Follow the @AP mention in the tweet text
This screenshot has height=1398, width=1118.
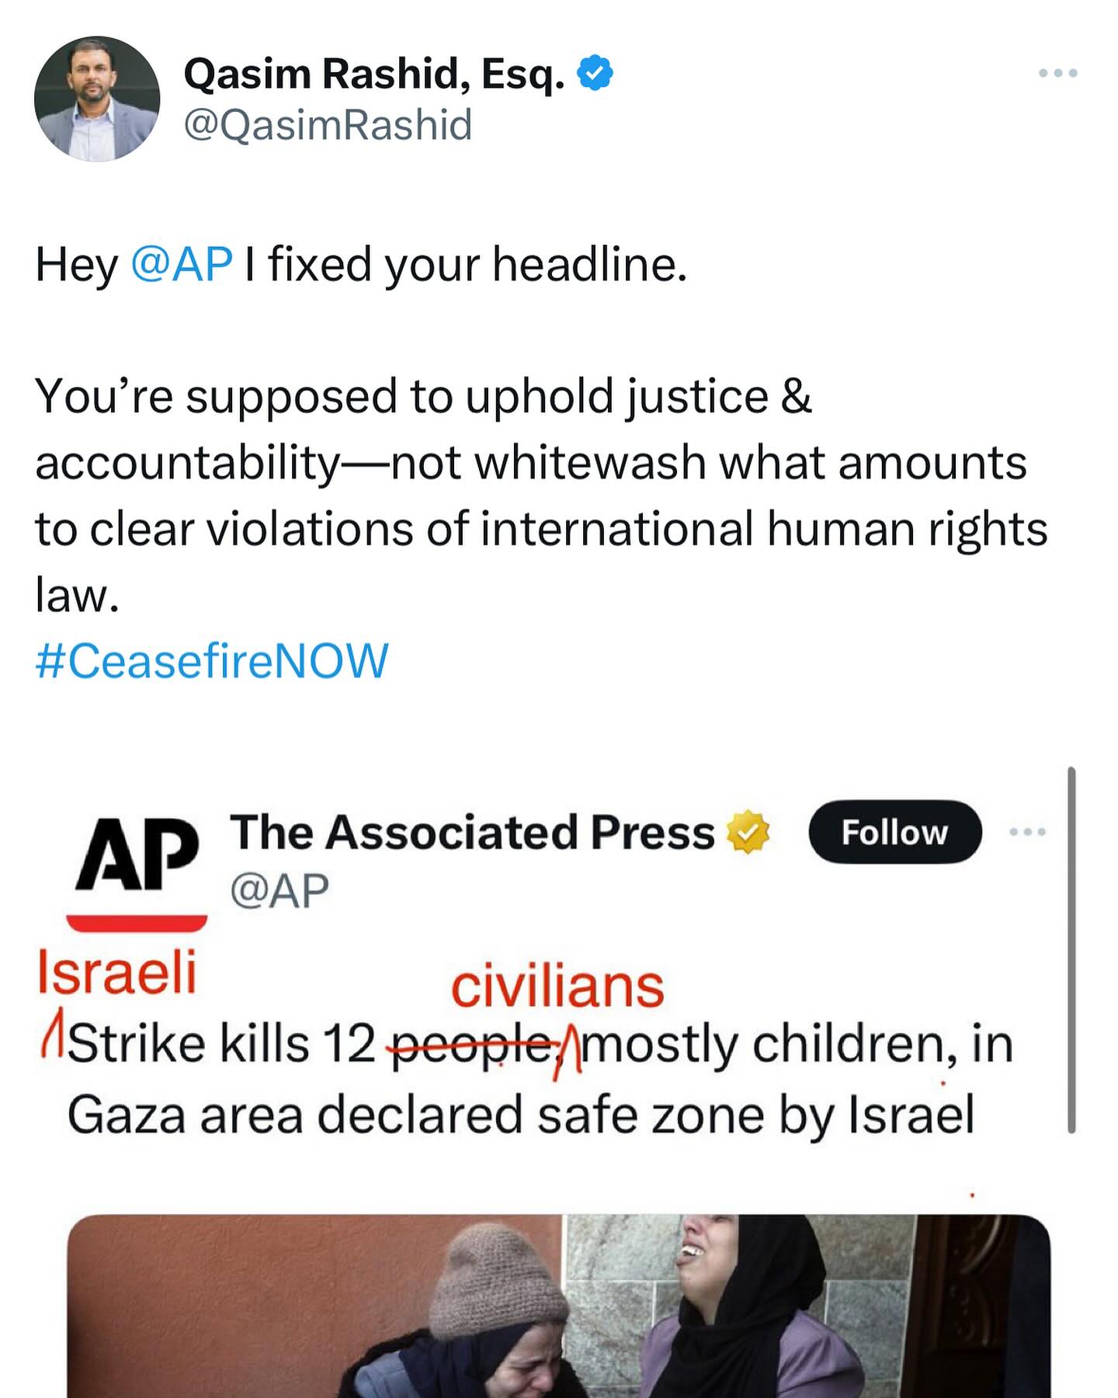pyautogui.click(x=182, y=264)
